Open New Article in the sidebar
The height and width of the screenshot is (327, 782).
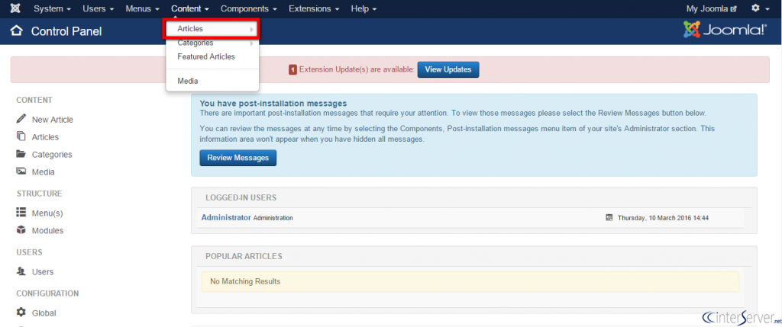(53, 120)
